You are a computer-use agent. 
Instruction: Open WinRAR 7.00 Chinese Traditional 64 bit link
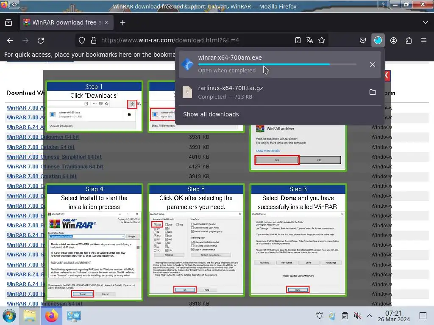55,167
